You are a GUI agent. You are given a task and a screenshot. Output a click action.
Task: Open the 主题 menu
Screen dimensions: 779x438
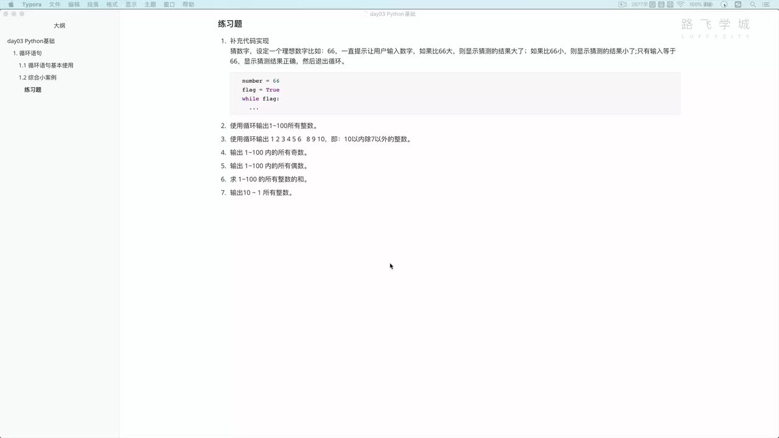click(150, 4)
